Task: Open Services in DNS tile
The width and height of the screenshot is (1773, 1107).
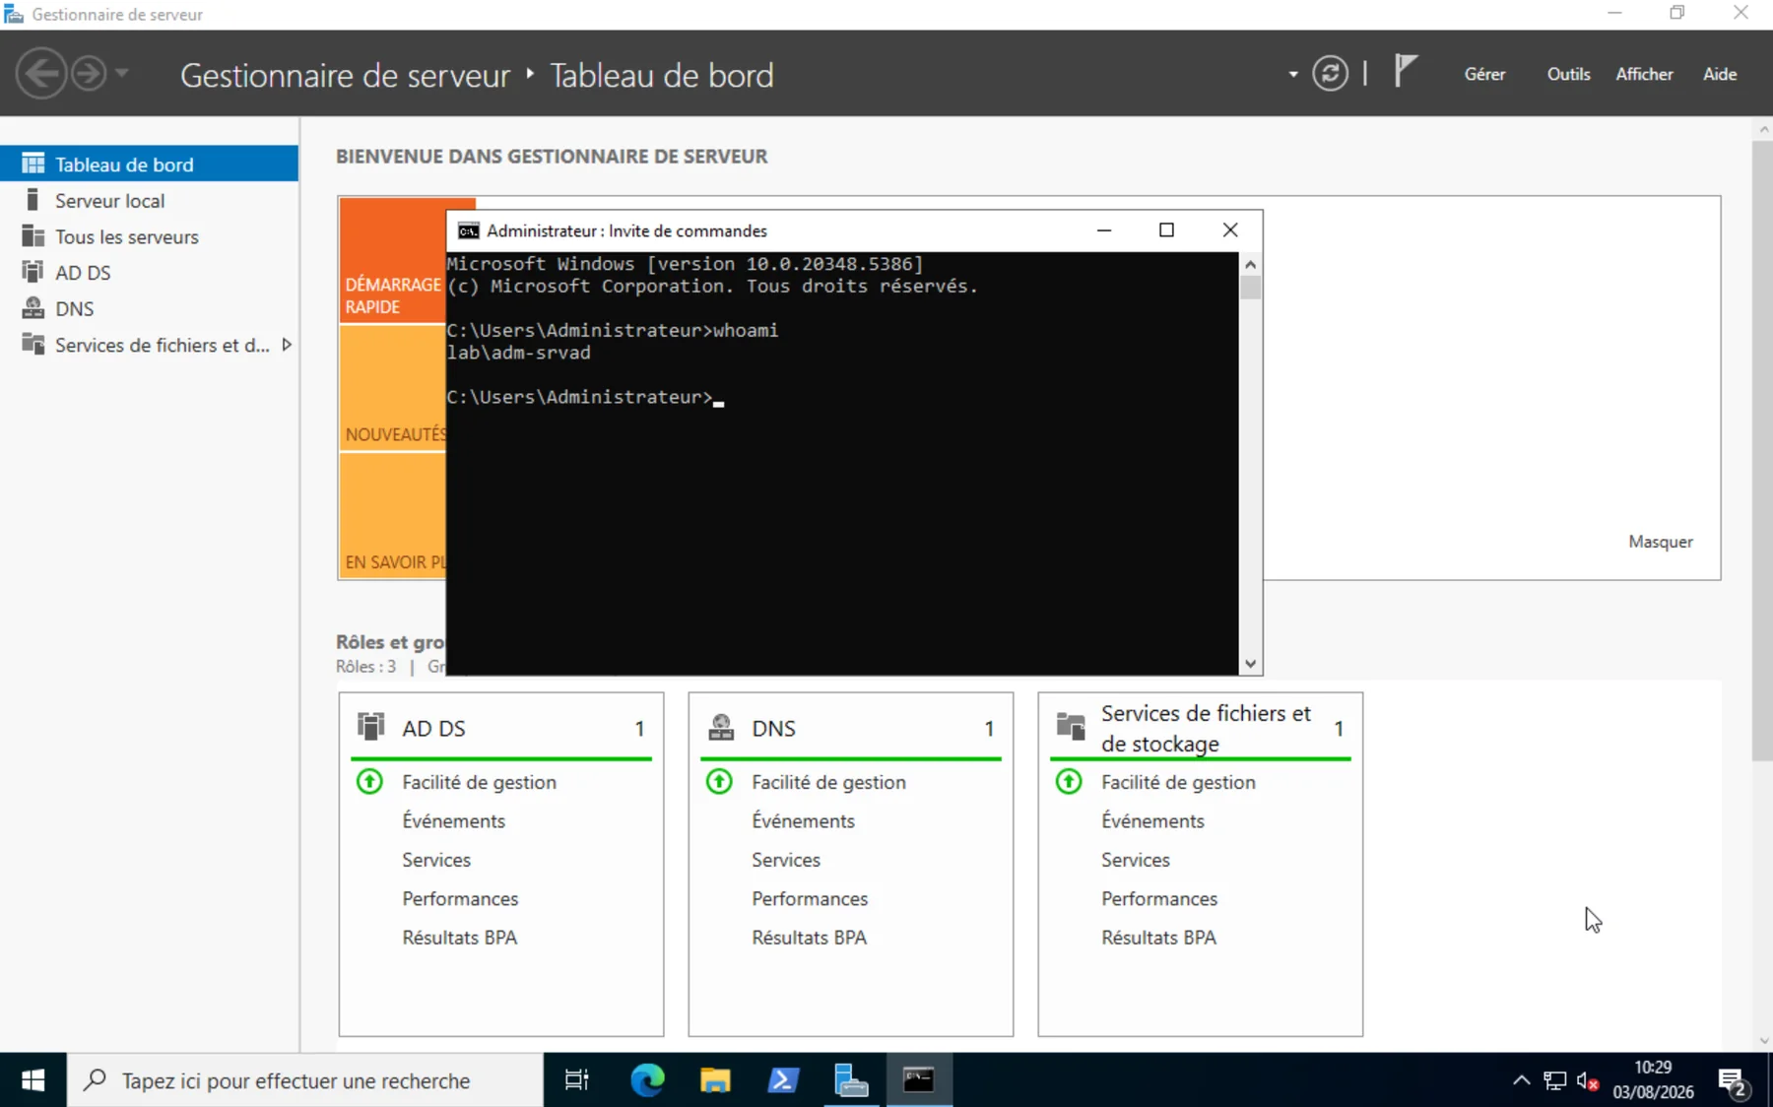Action: [x=786, y=860]
